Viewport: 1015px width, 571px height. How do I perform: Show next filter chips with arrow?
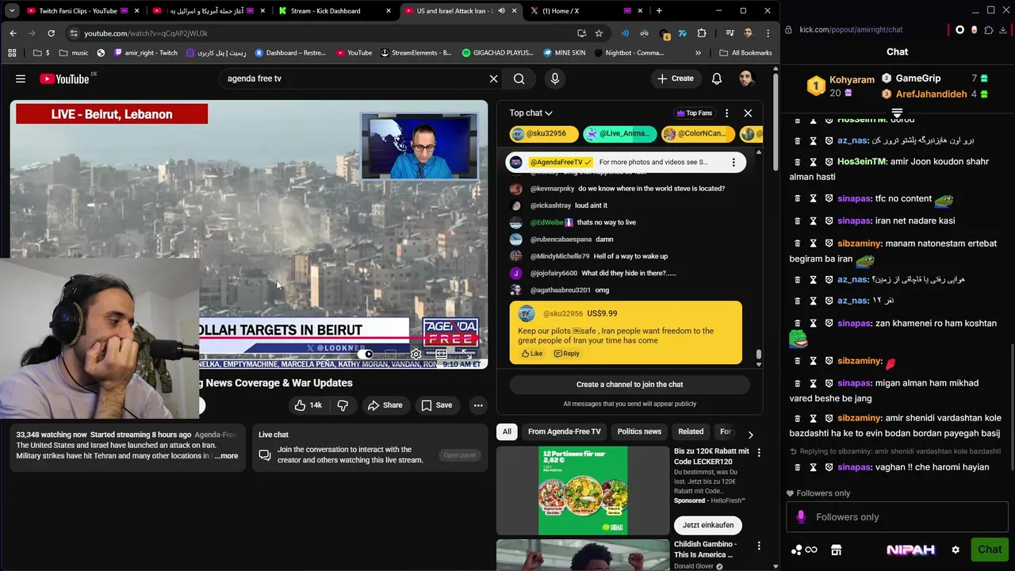tap(750, 435)
